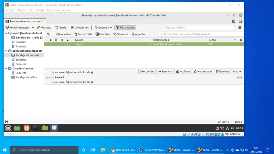The image size is (274, 154).
Task: Archive the message with Archivar
Action: [x=183, y=71]
